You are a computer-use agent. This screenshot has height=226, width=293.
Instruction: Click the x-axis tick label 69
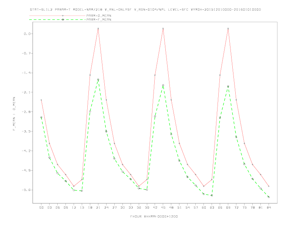[228, 208]
